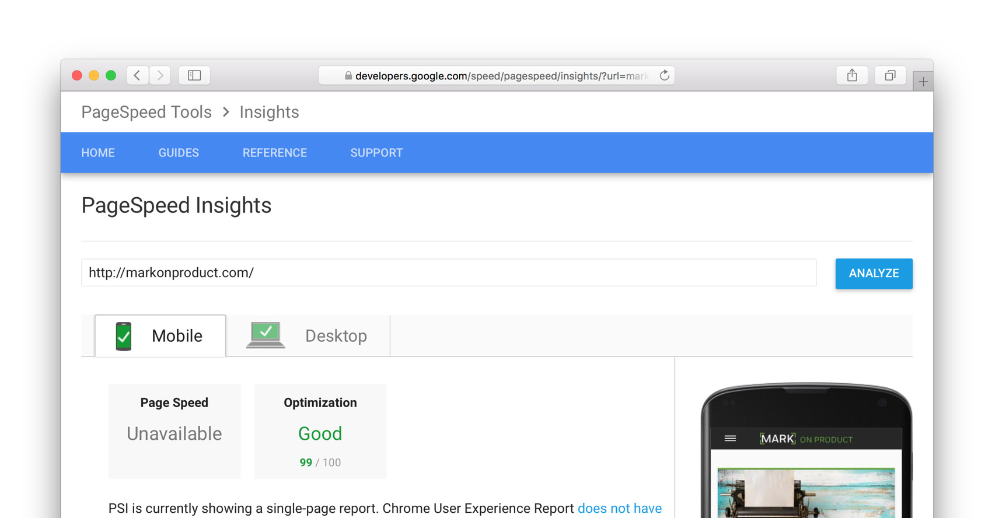The image size is (992, 518).
Task: Click the Page Speed Unavailable card
Action: pos(174,431)
